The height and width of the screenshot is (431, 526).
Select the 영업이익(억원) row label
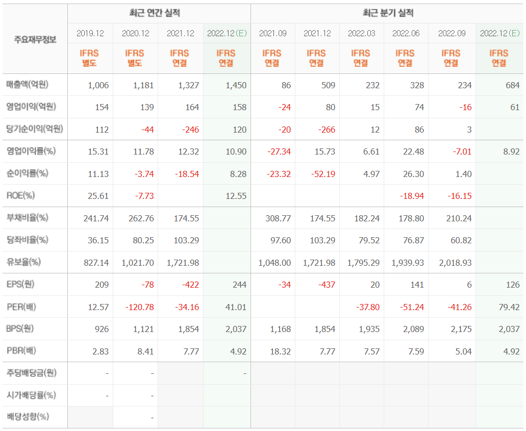[31, 107]
